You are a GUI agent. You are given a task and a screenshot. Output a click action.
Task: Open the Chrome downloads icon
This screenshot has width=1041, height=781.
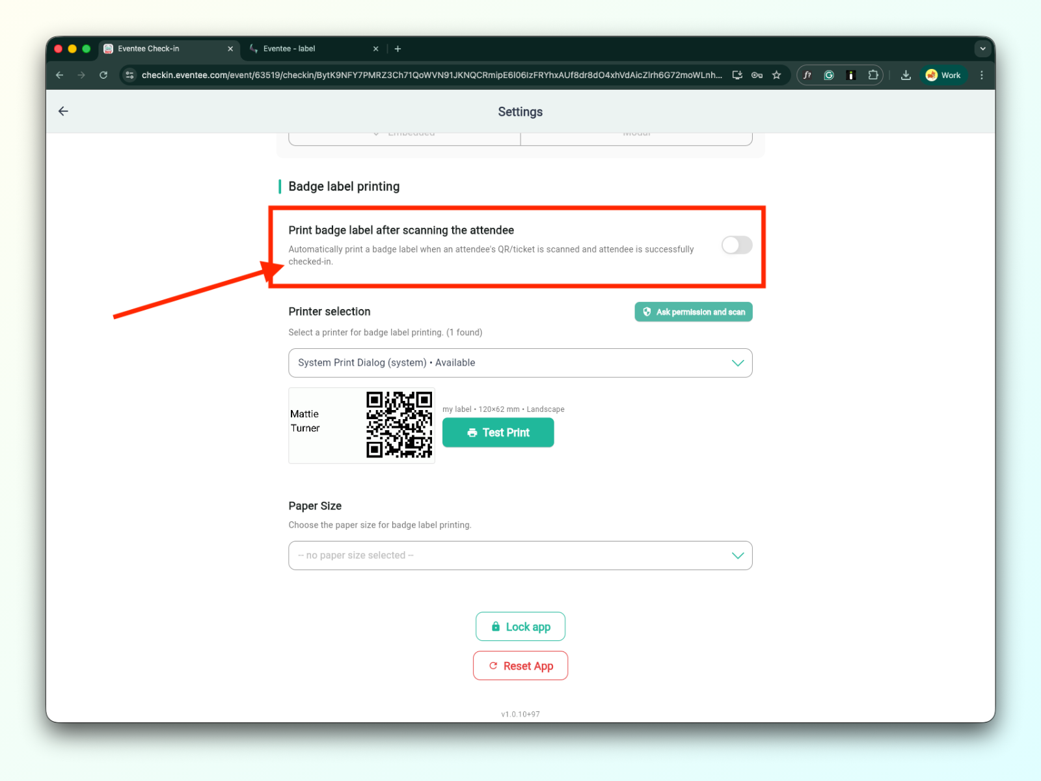pyautogui.click(x=906, y=75)
